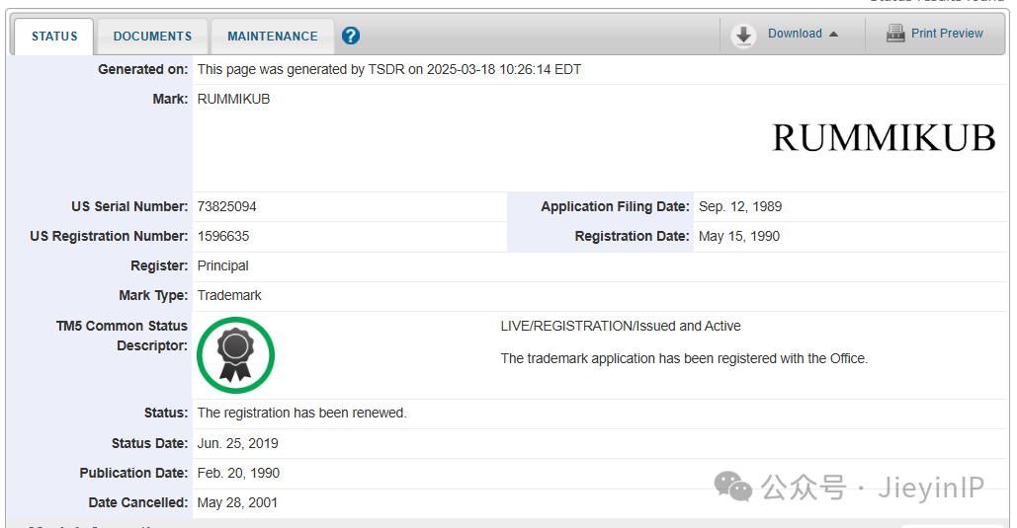The image size is (1017, 528).
Task: Click the registration date May 15, 1990
Action: [738, 237]
